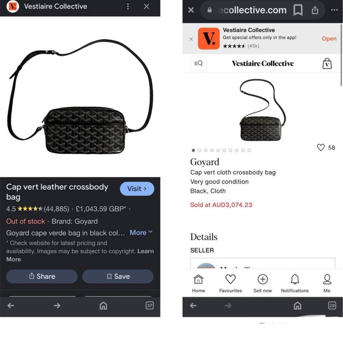This screenshot has width=343, height=343.
Task: Tap the Share button
Action: pyautogui.click(x=42, y=276)
